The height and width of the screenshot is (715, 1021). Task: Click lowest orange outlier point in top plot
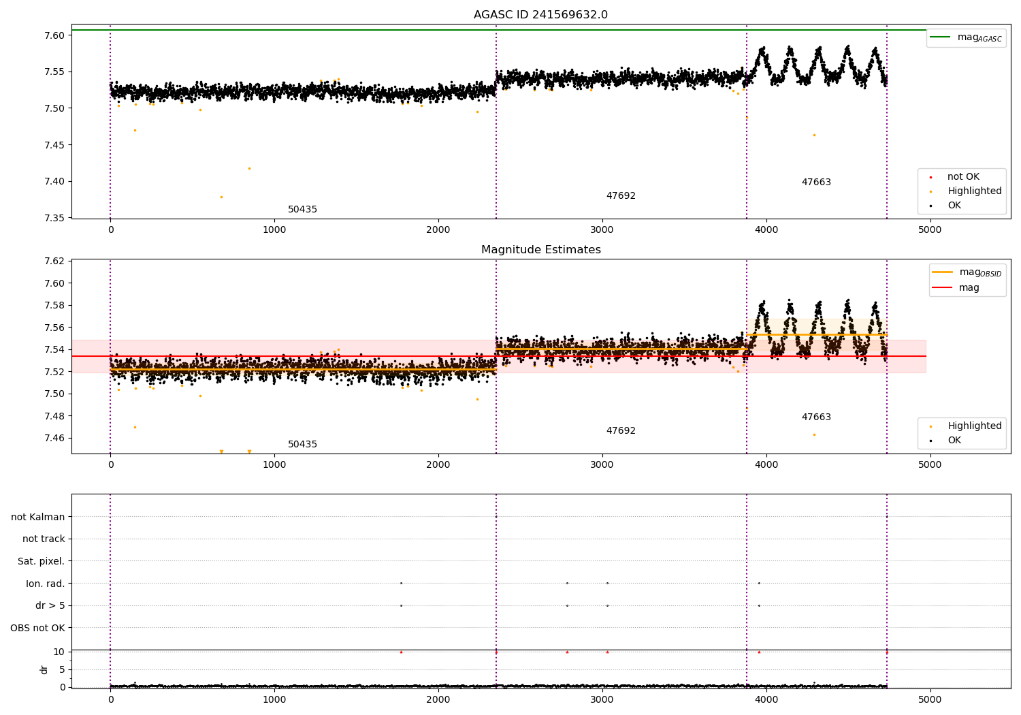coord(221,197)
